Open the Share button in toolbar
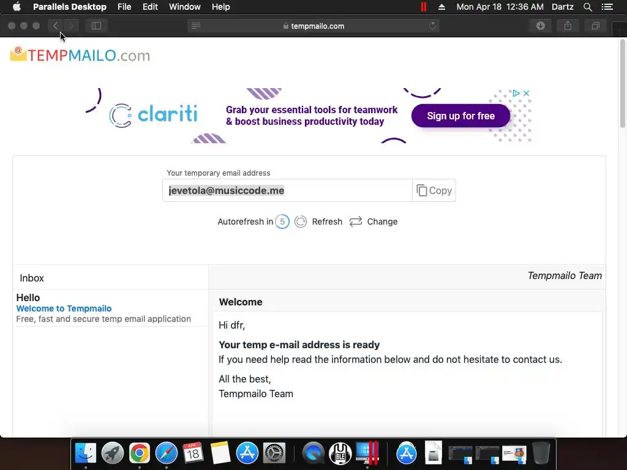This screenshot has height=470, width=627. click(568, 26)
